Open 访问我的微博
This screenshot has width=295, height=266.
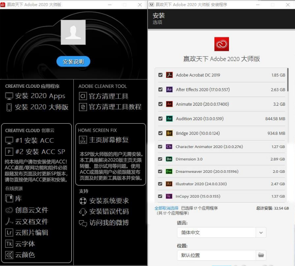click(x=109, y=223)
